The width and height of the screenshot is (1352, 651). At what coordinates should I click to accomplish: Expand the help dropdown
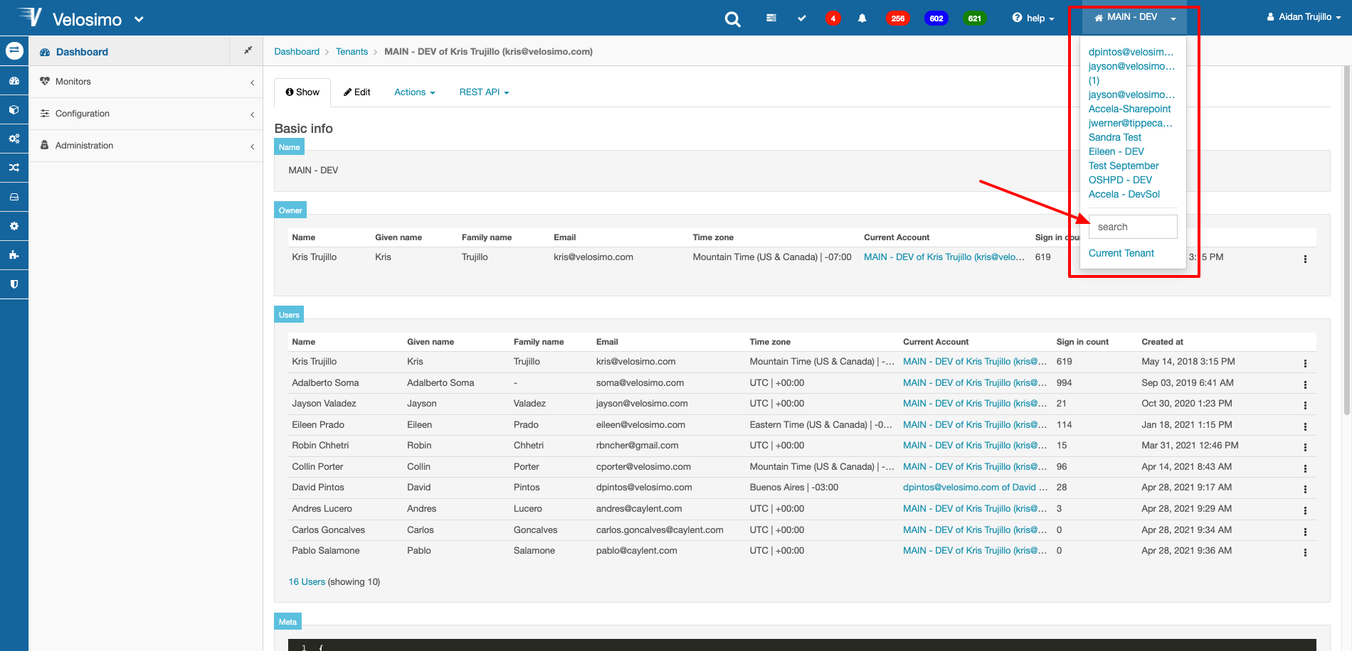[x=1033, y=18]
